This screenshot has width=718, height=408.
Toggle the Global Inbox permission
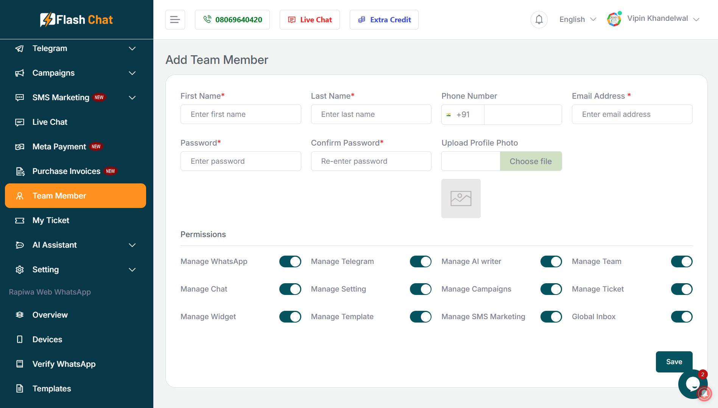(681, 317)
